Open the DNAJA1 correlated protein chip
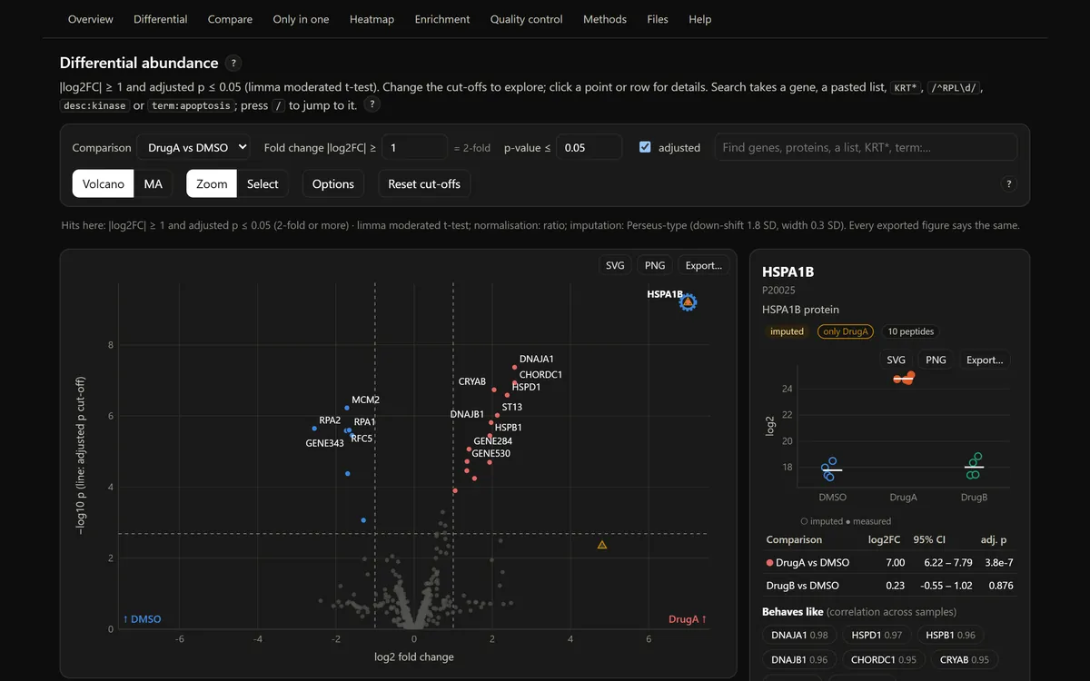1090x681 pixels. pos(799,636)
